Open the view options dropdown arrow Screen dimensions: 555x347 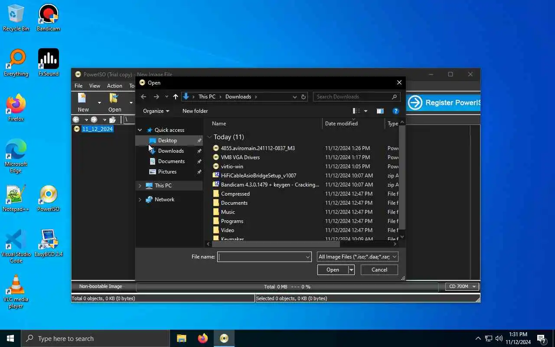point(366,111)
